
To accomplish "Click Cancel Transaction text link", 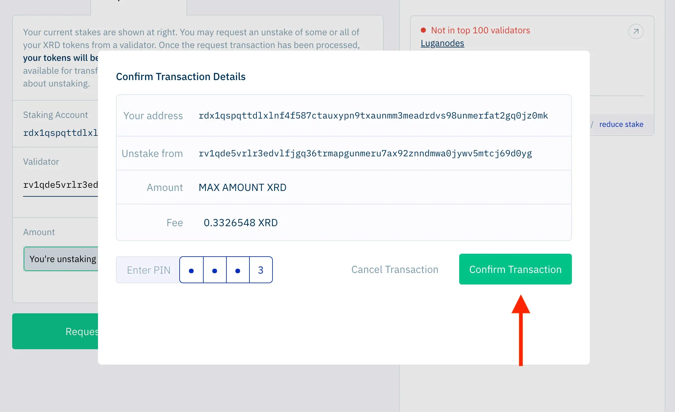I will pyautogui.click(x=395, y=269).
